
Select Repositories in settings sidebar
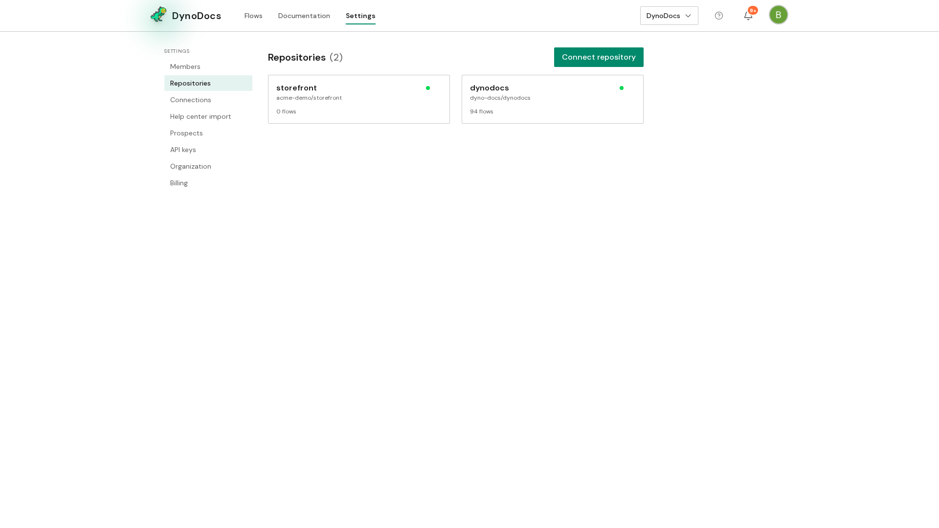click(208, 83)
